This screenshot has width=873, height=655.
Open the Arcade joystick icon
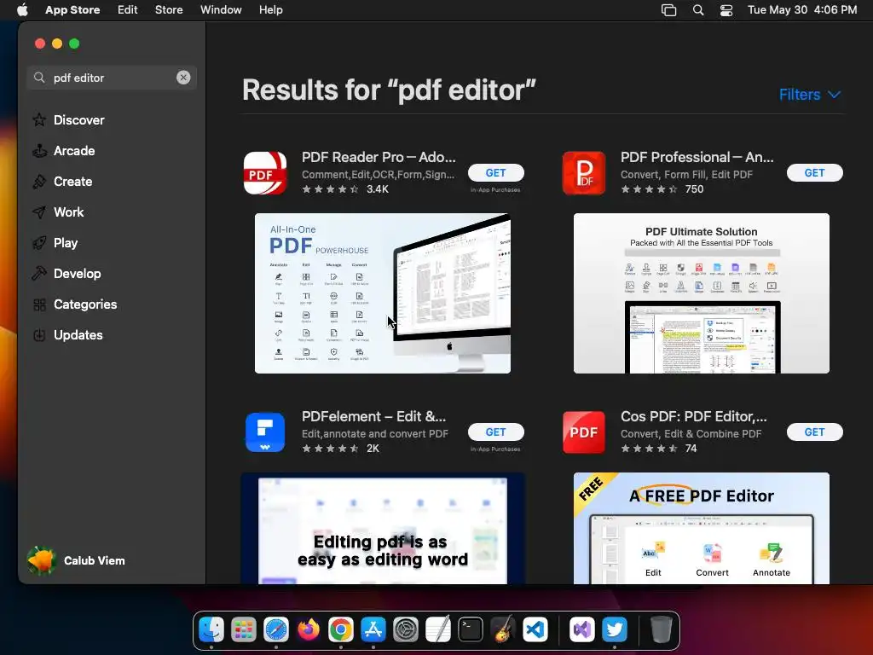(x=39, y=150)
